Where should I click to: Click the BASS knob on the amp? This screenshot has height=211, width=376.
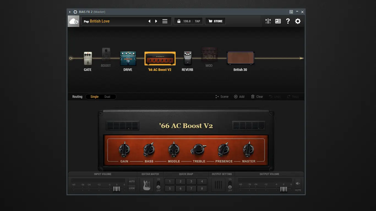(x=149, y=150)
